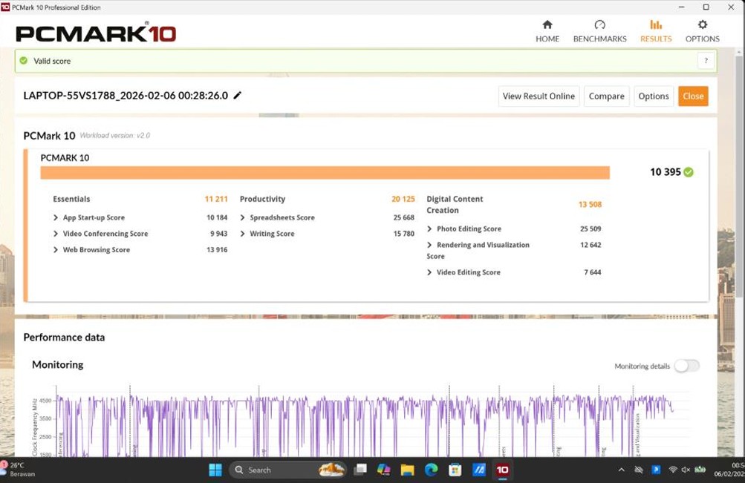Image resolution: width=745 pixels, height=483 pixels.
Task: Click the PCMARK10 logo
Action: click(96, 33)
